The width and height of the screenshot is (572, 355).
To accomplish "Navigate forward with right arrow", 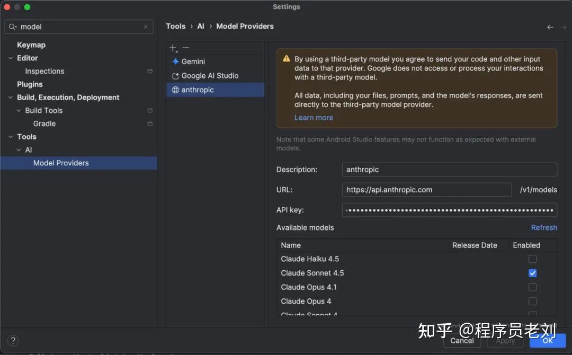I will 563,27.
